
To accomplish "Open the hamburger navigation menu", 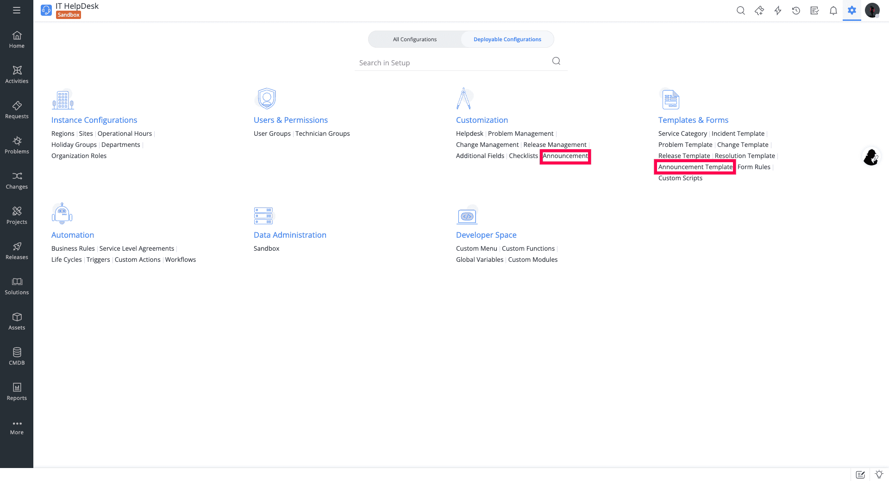I will click(17, 10).
